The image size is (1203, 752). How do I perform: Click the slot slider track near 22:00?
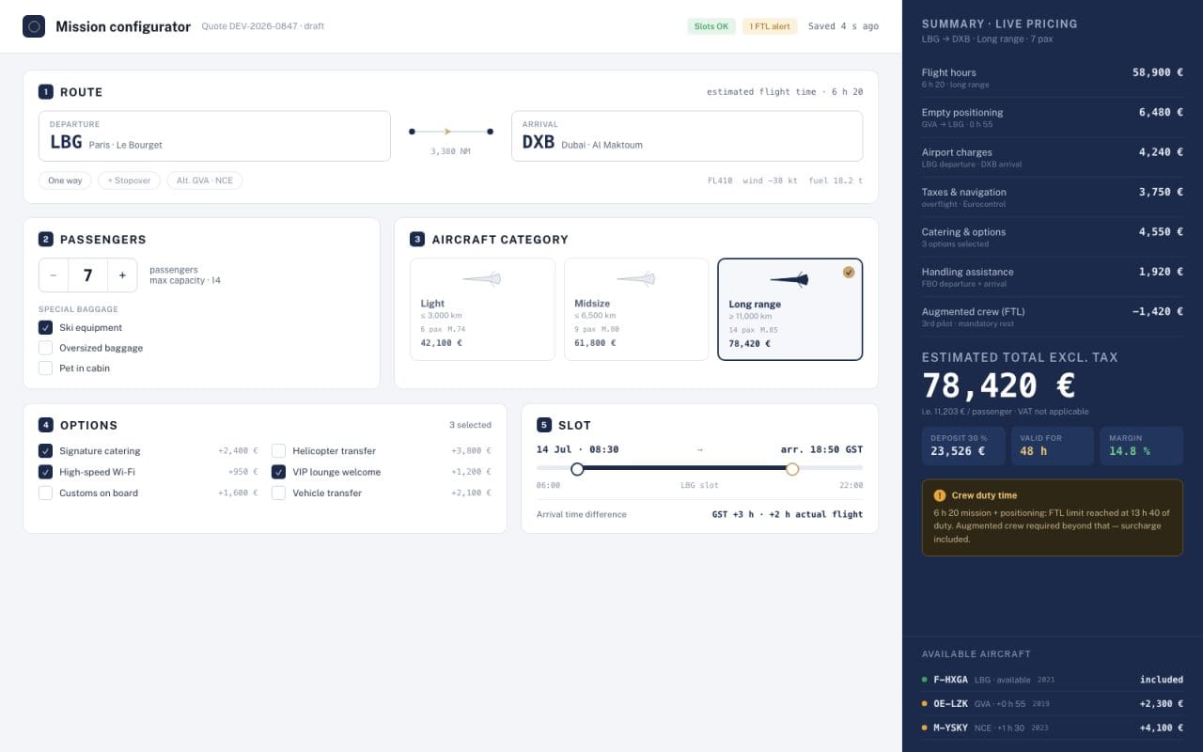coord(851,468)
